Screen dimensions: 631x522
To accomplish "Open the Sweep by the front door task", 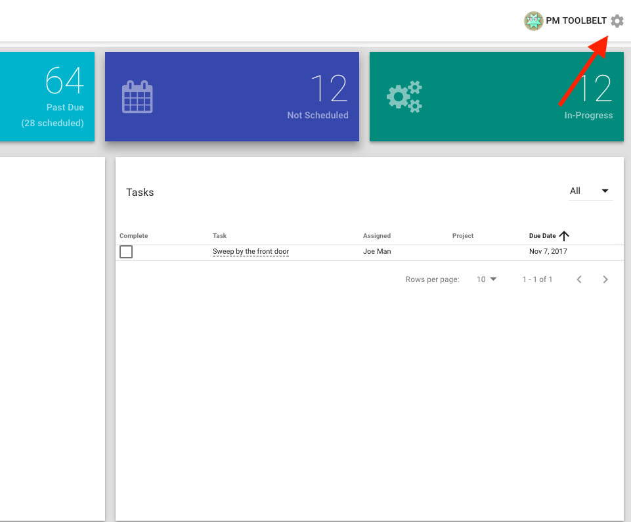I will click(x=251, y=251).
